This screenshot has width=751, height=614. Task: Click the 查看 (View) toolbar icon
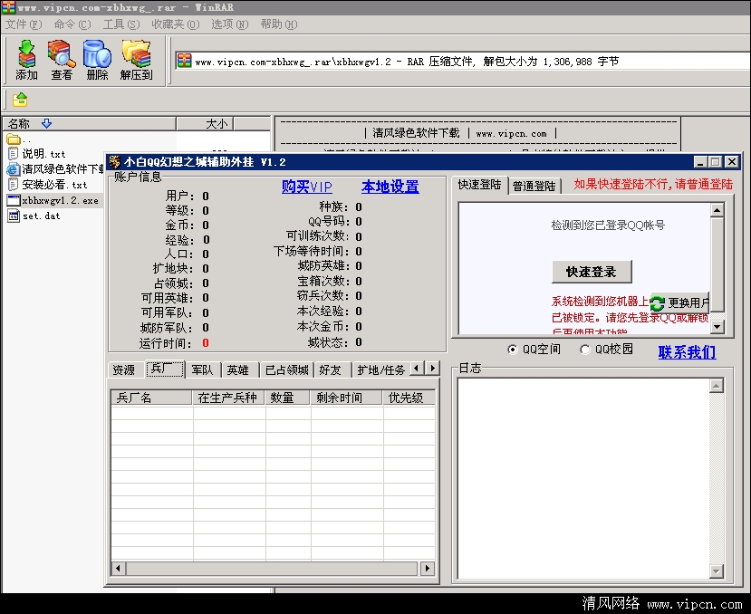point(62,60)
